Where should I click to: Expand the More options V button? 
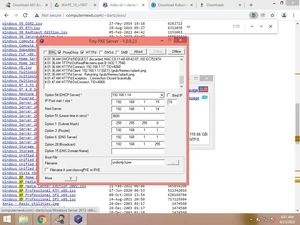[x=71, y=178]
